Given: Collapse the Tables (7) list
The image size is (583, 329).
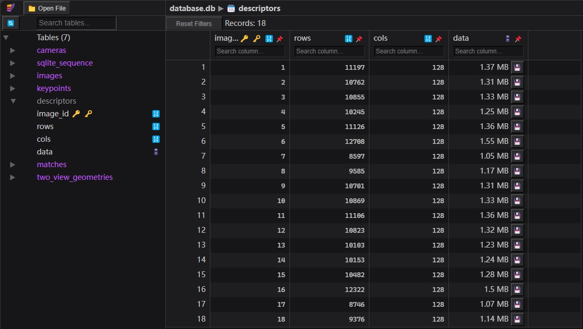Looking at the screenshot, I should coord(6,38).
